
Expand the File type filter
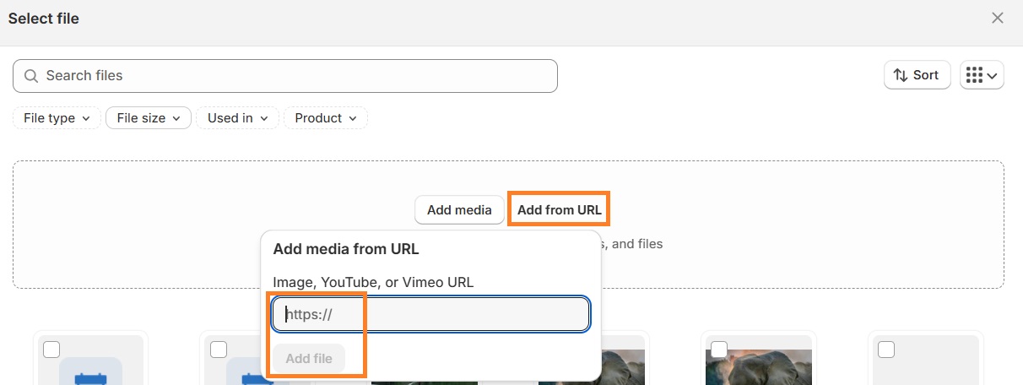57,118
